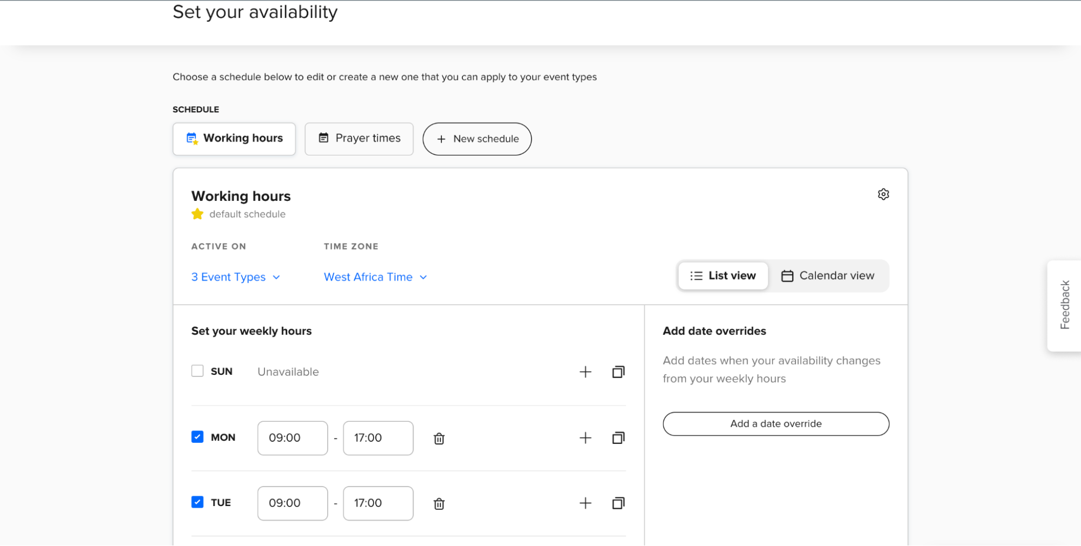Select the List view tab
The image size is (1081, 546).
(723, 276)
